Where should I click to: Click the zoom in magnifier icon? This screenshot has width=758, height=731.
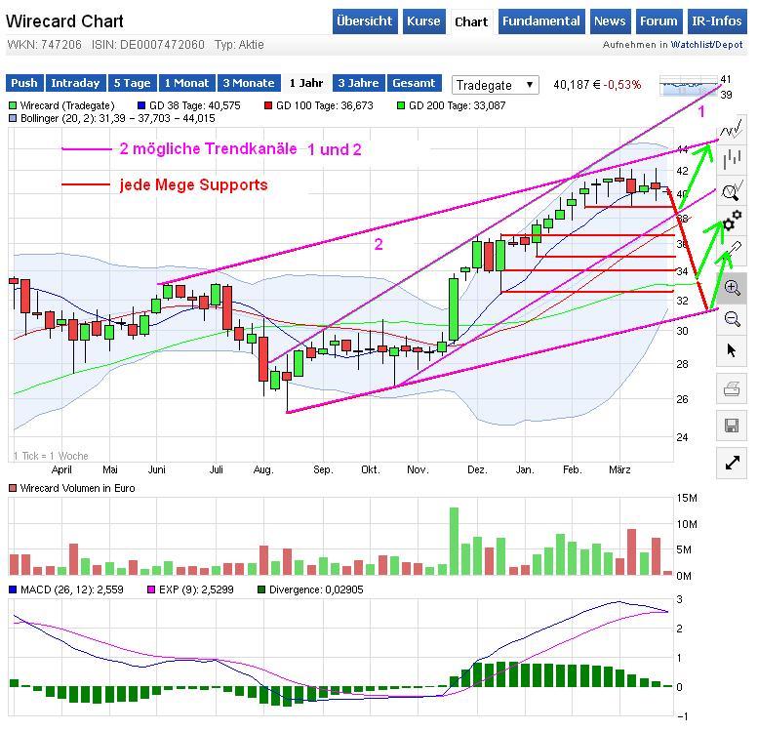[732, 288]
